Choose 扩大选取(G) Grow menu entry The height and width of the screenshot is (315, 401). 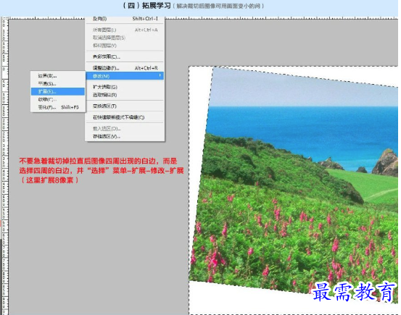[x=125, y=87]
